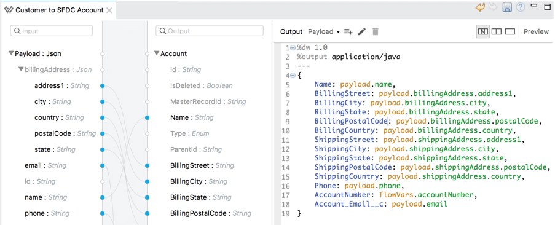Save with the floppy disk icon
Image resolution: width=555 pixels, height=225 pixels.
tap(507, 7)
